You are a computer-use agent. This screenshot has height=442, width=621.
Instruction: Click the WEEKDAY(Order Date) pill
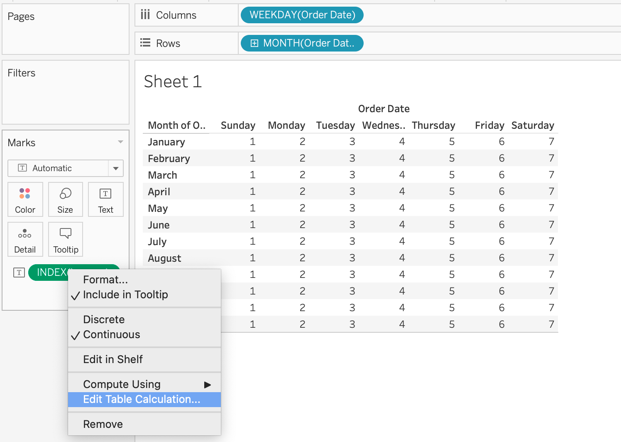point(302,15)
